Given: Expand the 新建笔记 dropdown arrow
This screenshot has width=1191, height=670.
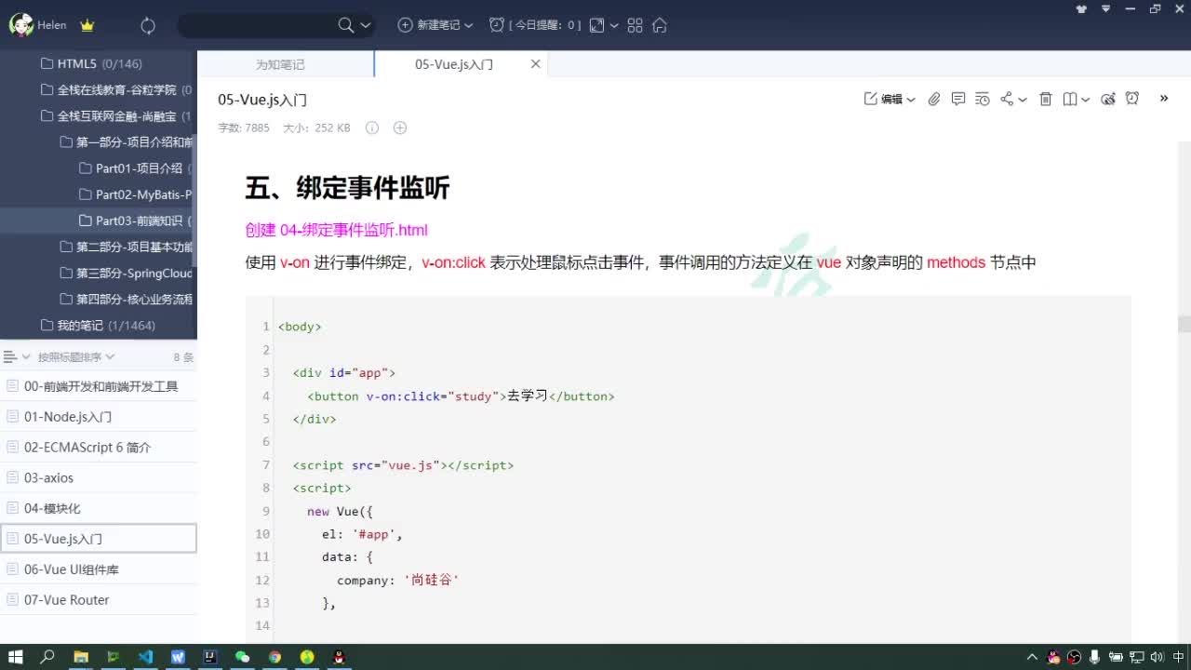Looking at the screenshot, I should [x=468, y=25].
